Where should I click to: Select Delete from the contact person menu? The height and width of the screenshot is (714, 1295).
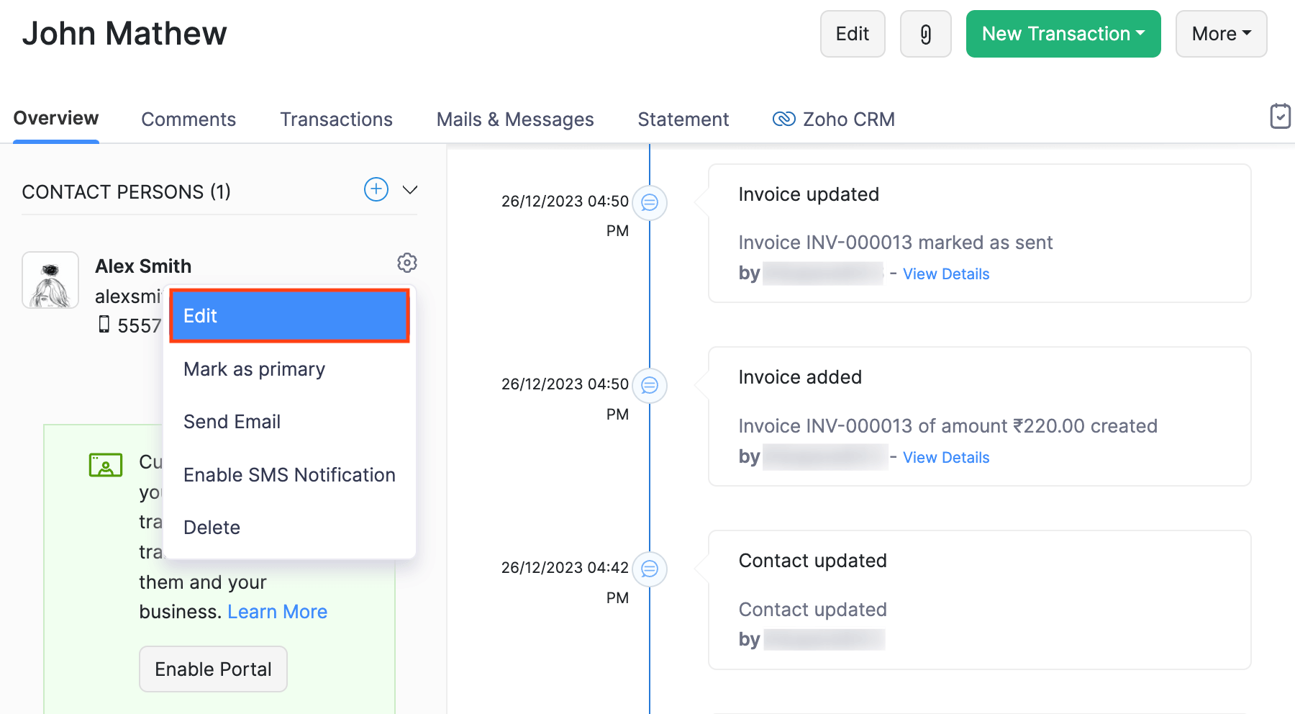click(212, 527)
